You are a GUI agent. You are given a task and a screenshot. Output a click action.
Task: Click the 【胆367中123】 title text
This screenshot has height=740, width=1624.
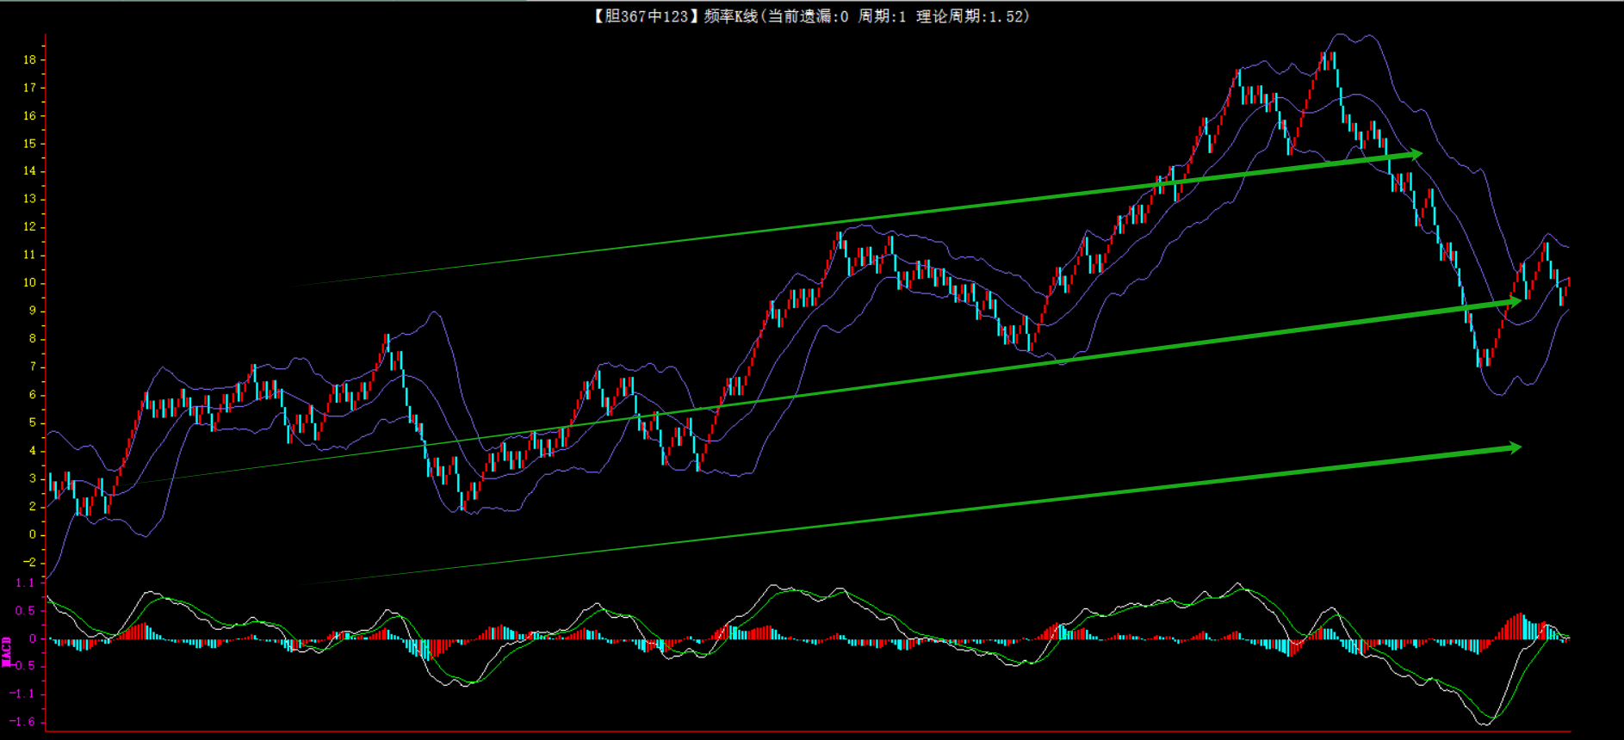tap(642, 16)
